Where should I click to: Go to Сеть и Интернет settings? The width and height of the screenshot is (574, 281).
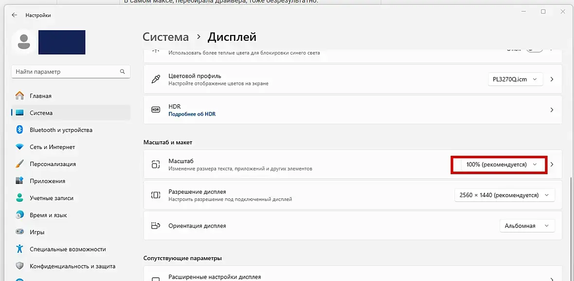point(52,147)
